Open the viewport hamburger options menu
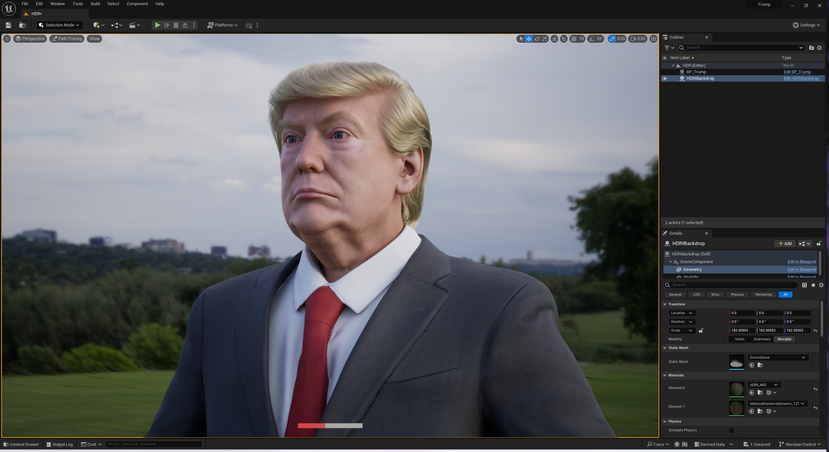 [x=7, y=39]
